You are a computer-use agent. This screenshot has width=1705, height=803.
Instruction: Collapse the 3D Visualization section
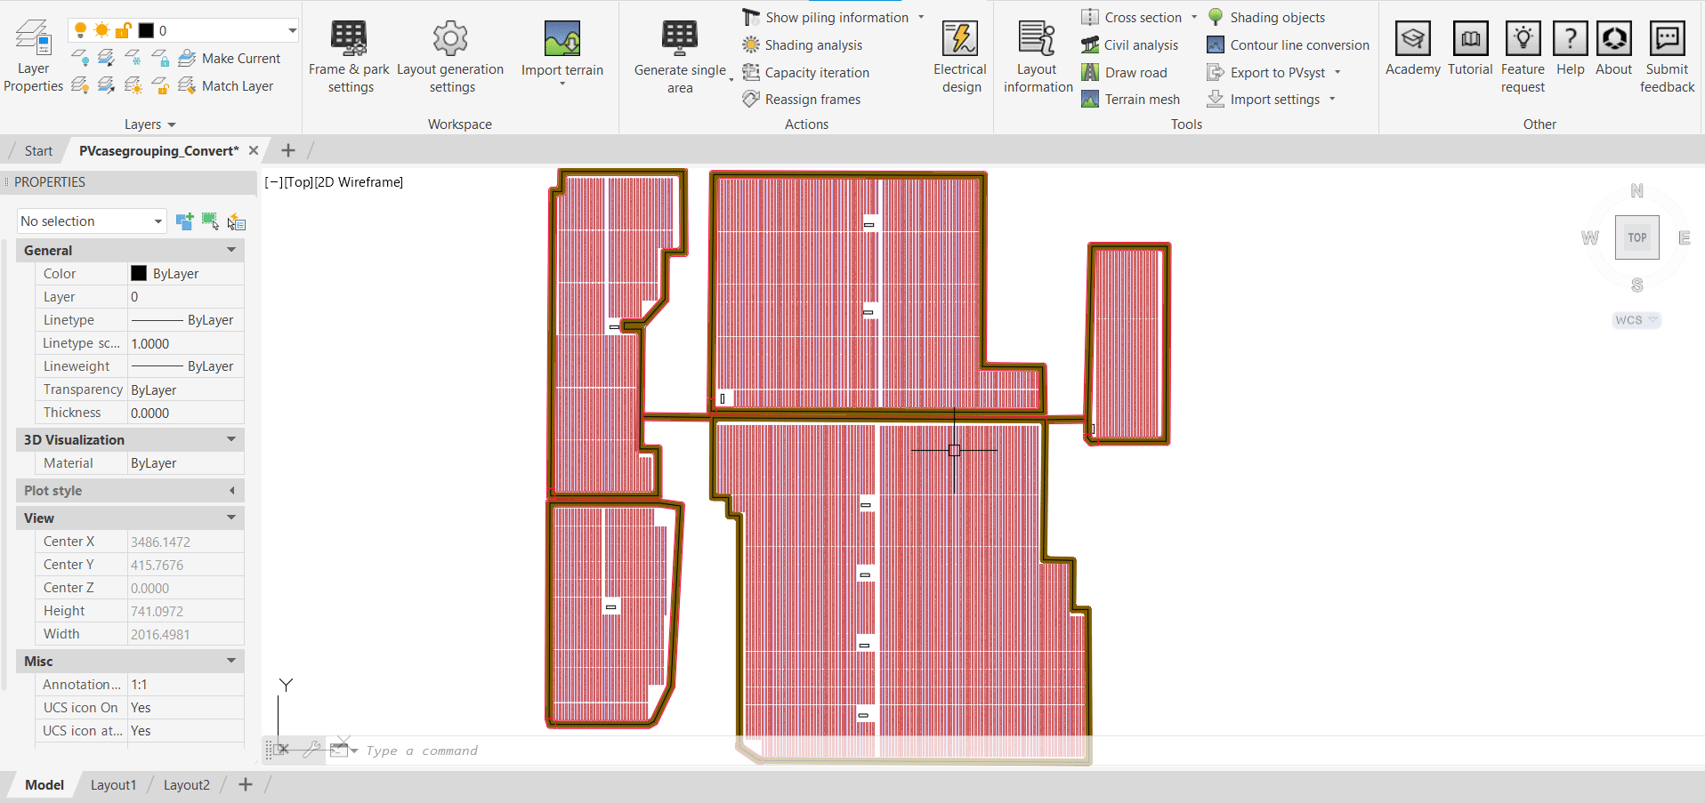230,438
